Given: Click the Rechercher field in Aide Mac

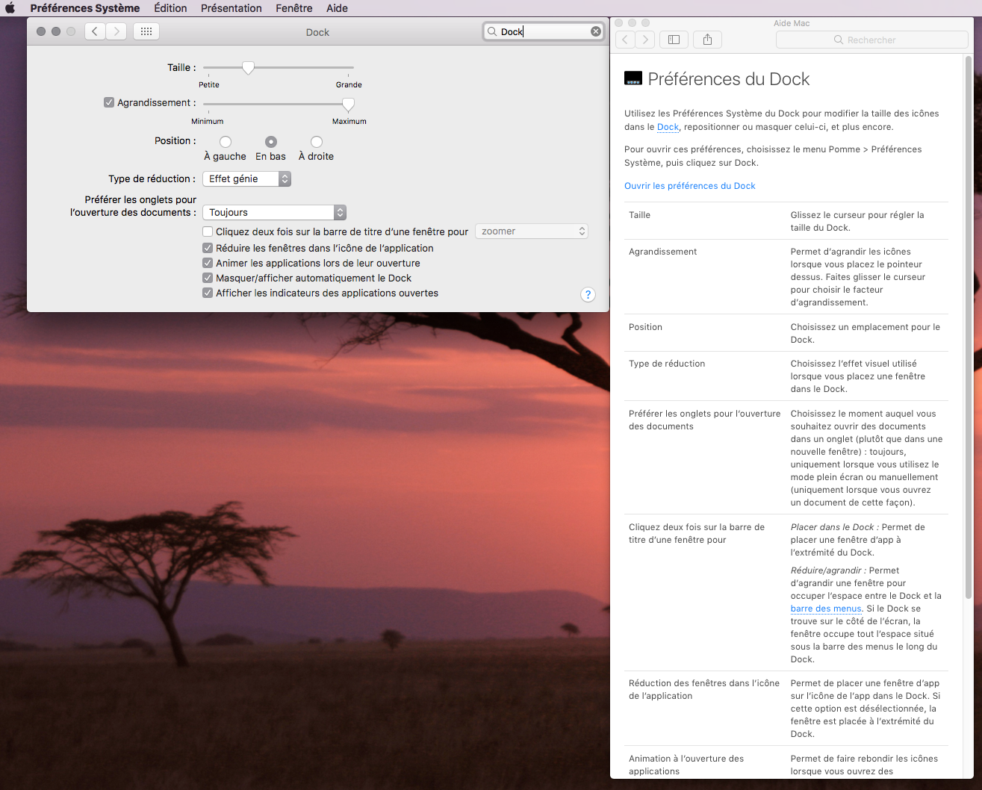Looking at the screenshot, I should click(872, 40).
